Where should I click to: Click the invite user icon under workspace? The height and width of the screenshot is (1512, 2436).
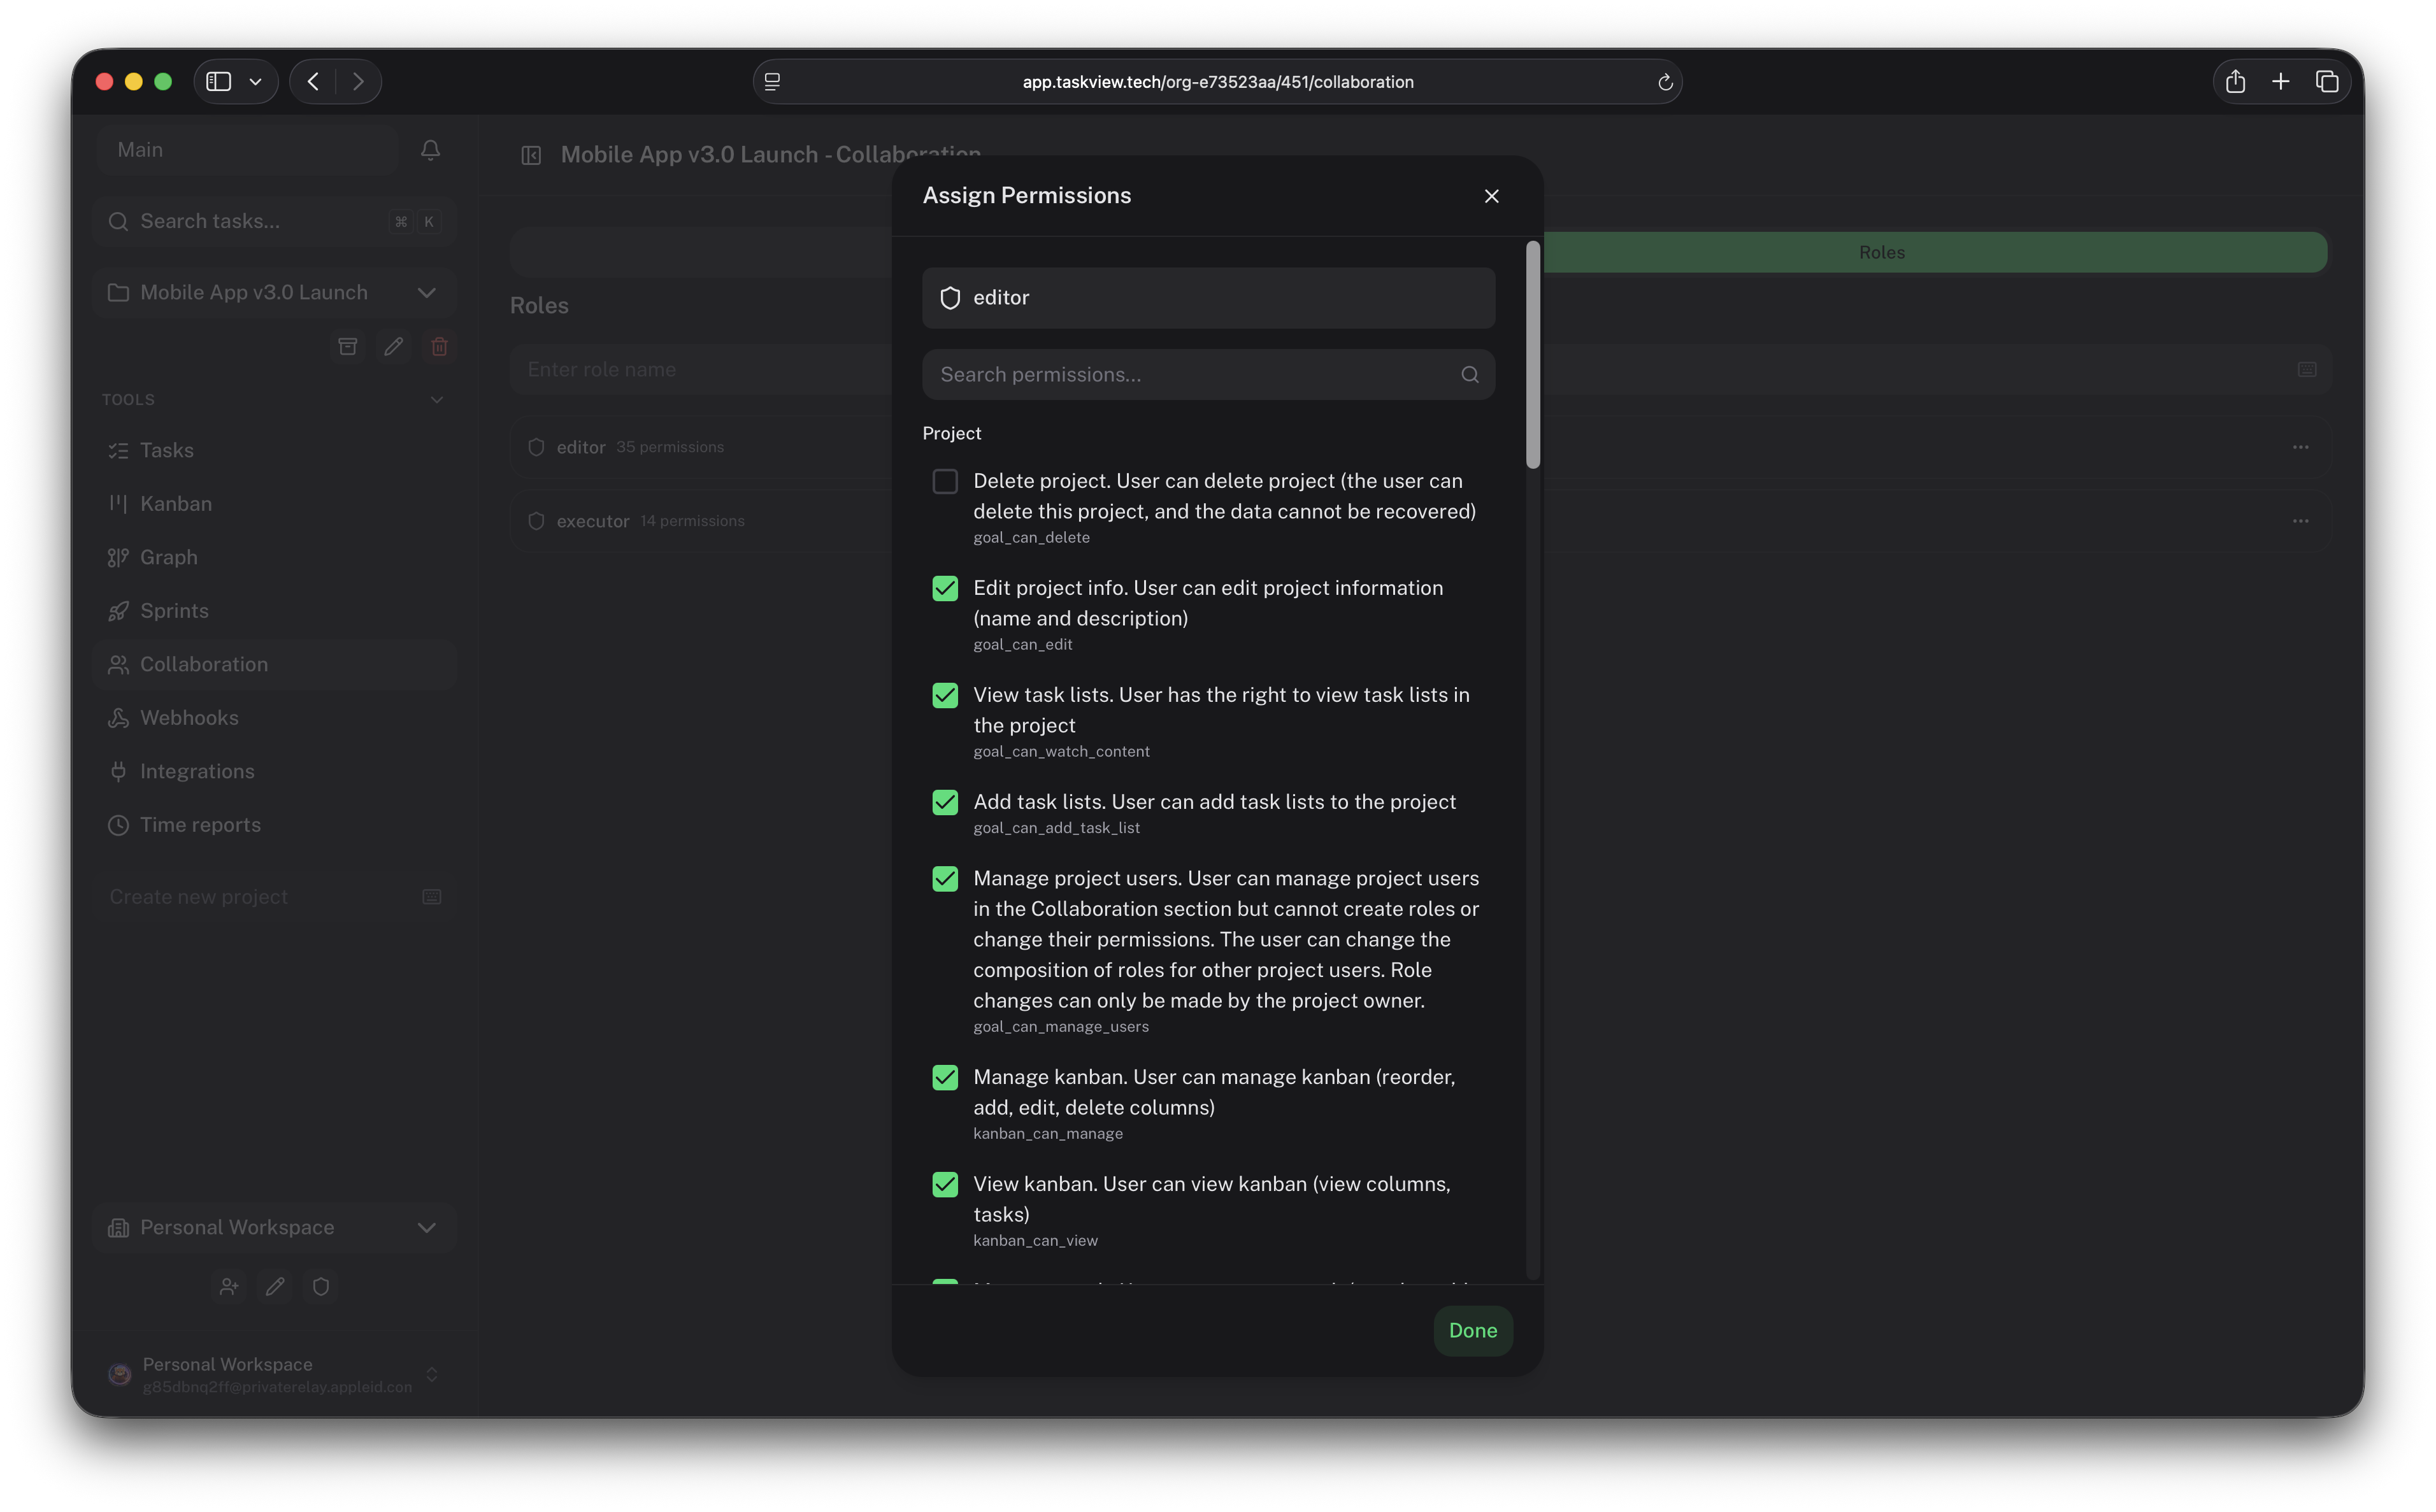(x=229, y=1287)
